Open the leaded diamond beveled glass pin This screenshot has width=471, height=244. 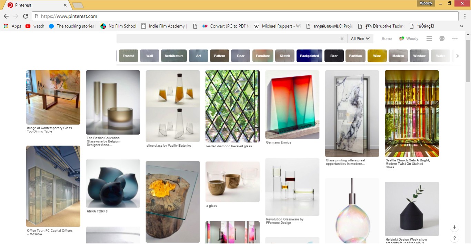point(232,106)
